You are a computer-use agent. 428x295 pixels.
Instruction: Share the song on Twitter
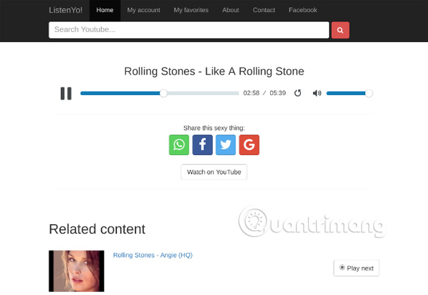tap(226, 144)
